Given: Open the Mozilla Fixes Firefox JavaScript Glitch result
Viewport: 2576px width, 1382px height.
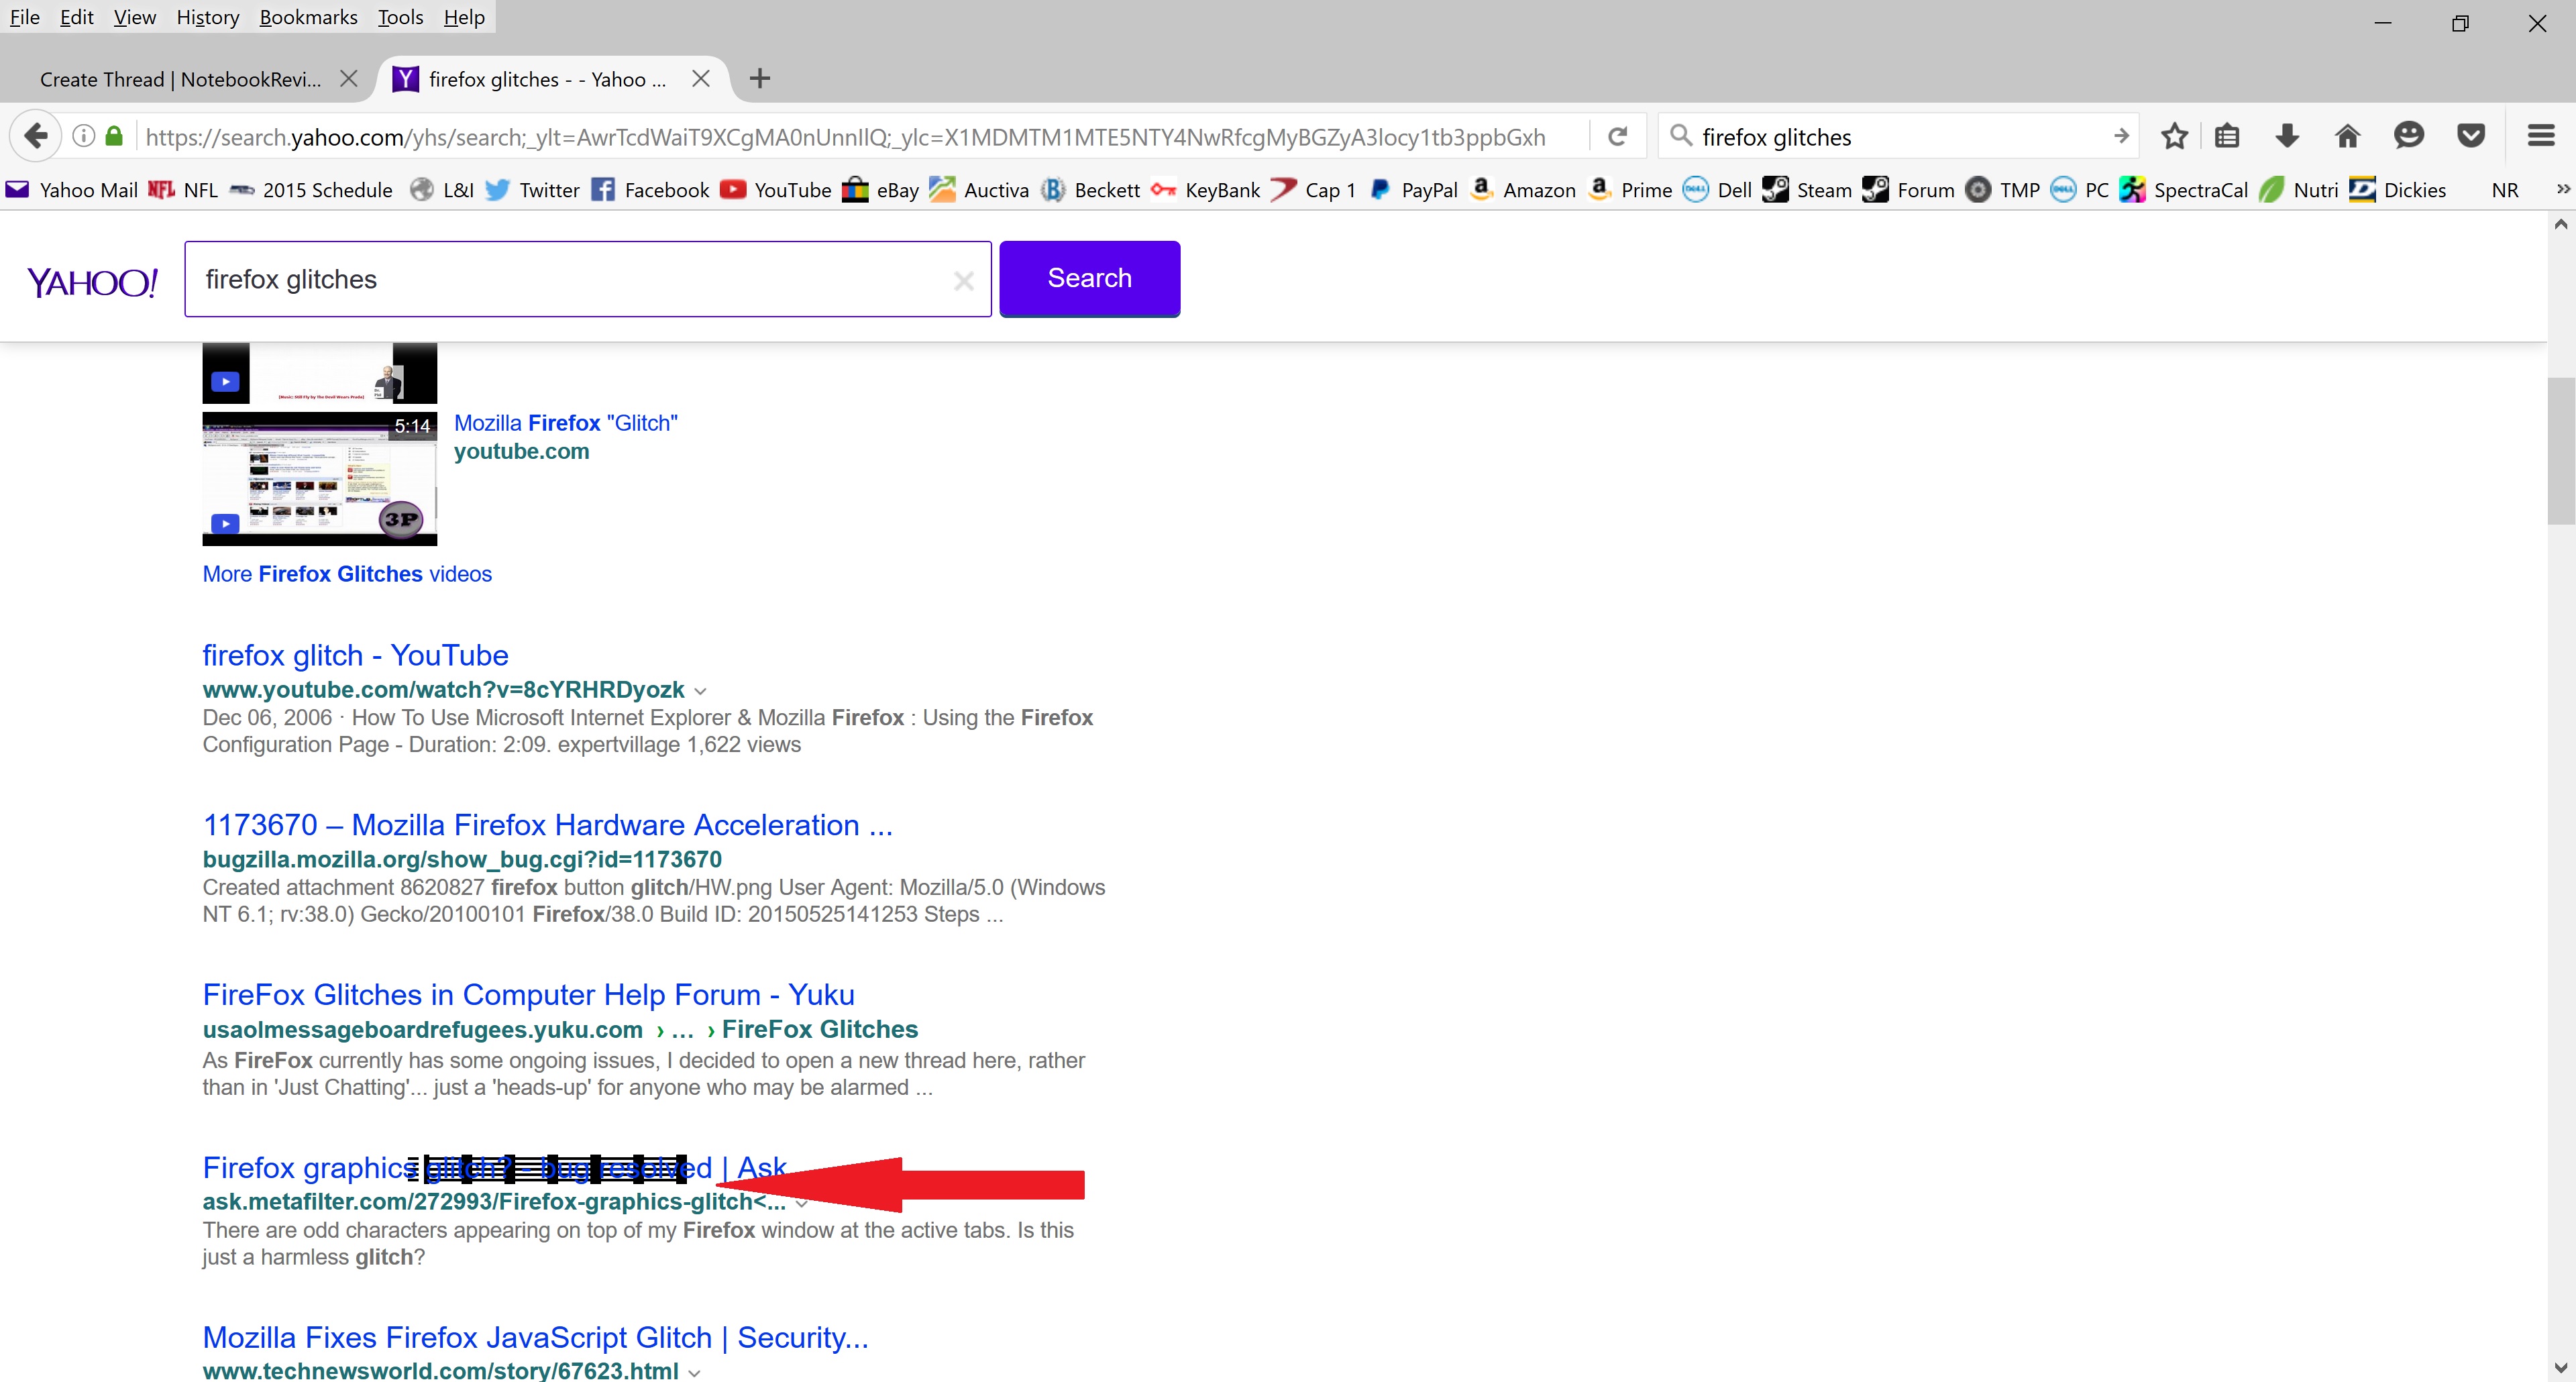Looking at the screenshot, I should pos(535,1337).
